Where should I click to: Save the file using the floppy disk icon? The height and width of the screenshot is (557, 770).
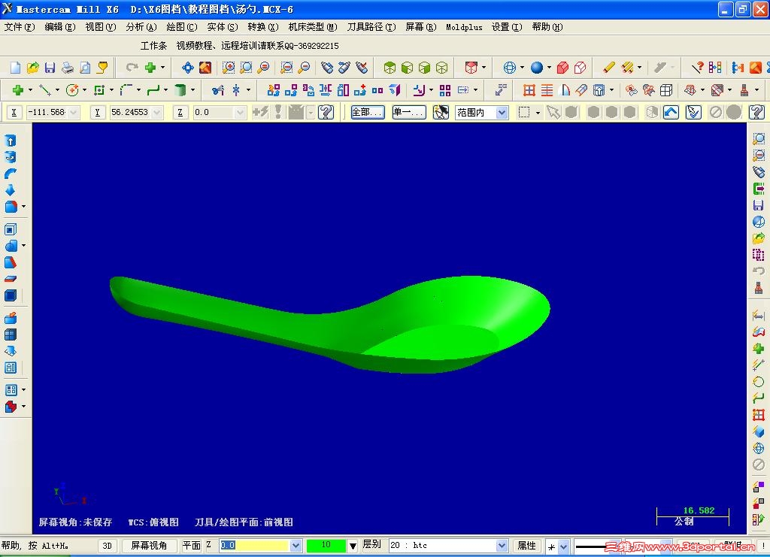50,68
